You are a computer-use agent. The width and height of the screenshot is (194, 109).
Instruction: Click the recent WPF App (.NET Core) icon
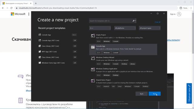coord(40,51)
